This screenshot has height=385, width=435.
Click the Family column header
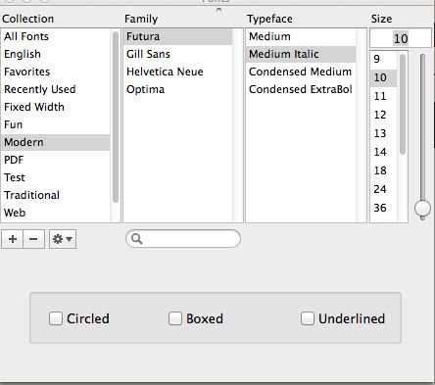point(141,19)
